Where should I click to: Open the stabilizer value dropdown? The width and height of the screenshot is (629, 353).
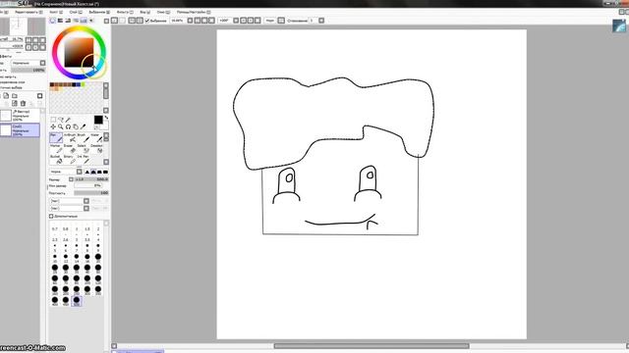pos(321,21)
